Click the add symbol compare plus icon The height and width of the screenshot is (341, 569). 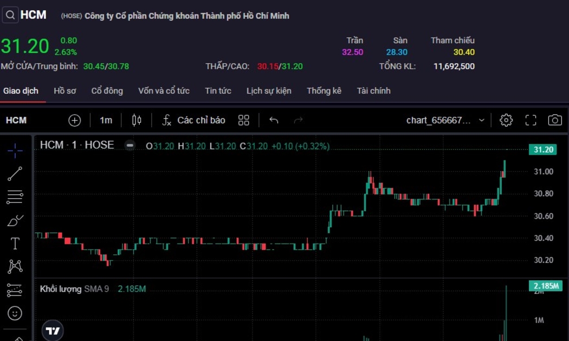[75, 120]
